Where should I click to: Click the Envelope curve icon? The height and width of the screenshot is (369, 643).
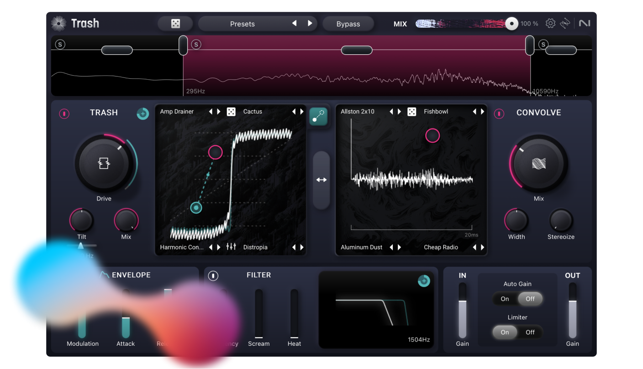tap(105, 275)
